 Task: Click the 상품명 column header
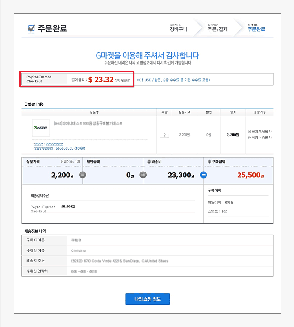[94, 112]
